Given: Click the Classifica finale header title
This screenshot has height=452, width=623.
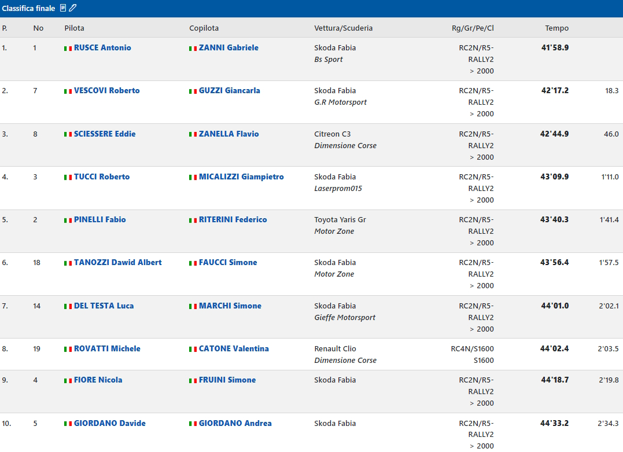Looking at the screenshot, I should point(28,8).
